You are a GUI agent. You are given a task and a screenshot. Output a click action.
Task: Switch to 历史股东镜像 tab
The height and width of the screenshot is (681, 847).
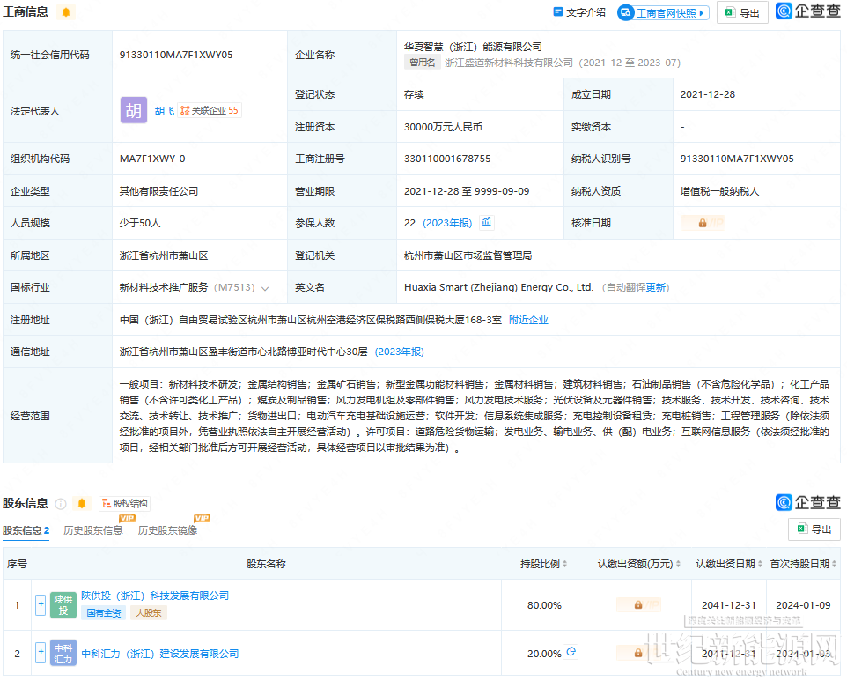coord(167,530)
